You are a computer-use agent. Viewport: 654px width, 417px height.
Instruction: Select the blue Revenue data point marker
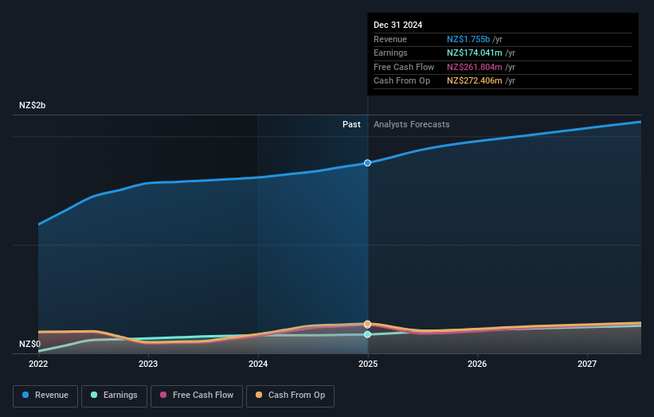coord(367,163)
